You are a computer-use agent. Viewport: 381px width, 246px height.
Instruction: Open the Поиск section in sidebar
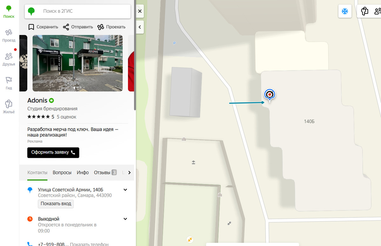point(9,12)
